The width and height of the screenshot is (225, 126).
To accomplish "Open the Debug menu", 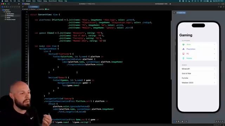I will tap(45, 1).
